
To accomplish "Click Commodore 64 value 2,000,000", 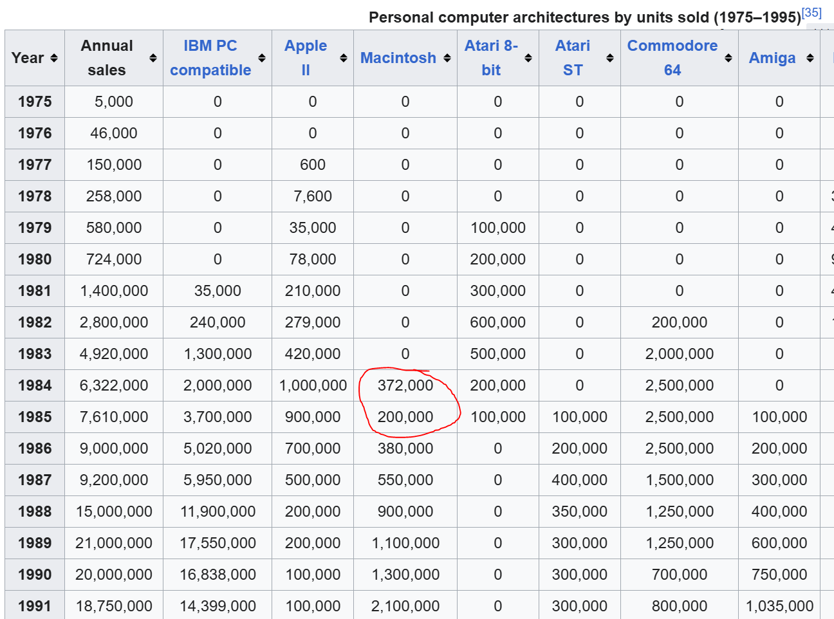I will [x=680, y=354].
